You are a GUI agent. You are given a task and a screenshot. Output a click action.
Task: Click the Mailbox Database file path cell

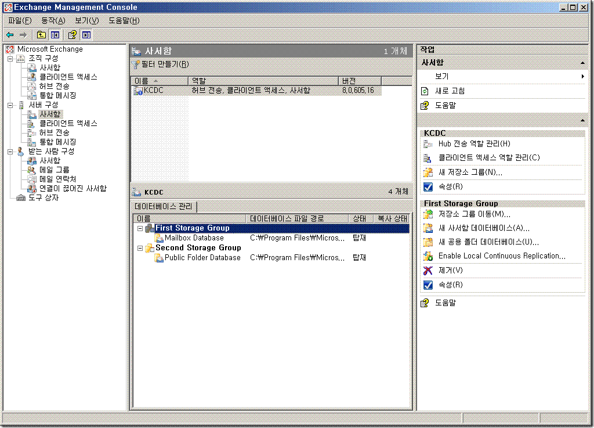tap(298, 238)
